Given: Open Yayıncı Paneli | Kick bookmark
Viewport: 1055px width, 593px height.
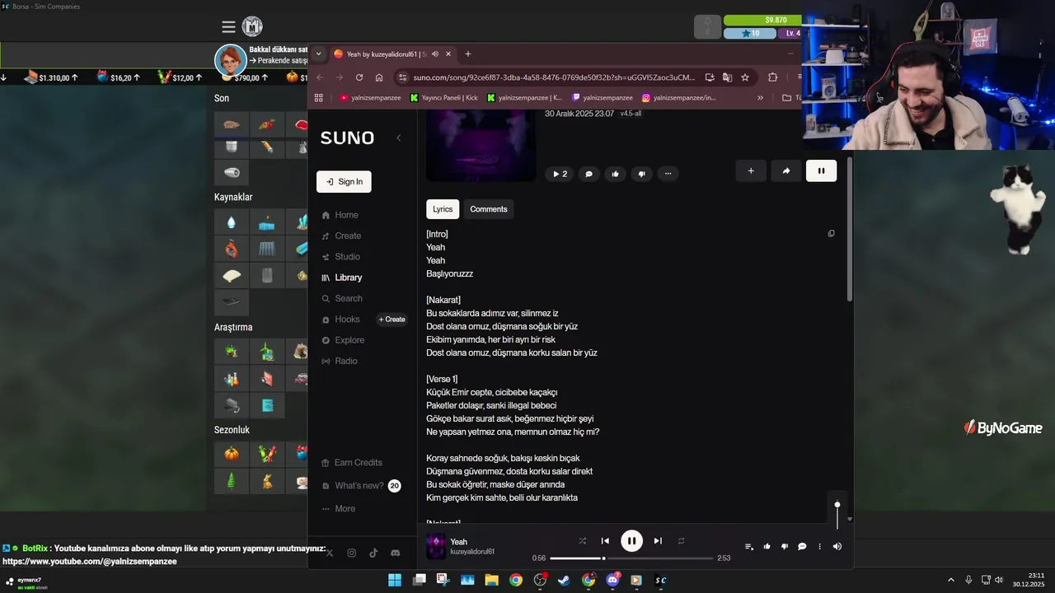Looking at the screenshot, I should (x=443, y=97).
